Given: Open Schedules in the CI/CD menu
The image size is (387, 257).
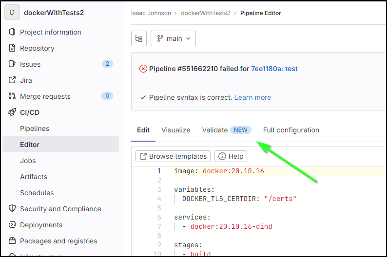Looking at the screenshot, I should [x=37, y=193].
